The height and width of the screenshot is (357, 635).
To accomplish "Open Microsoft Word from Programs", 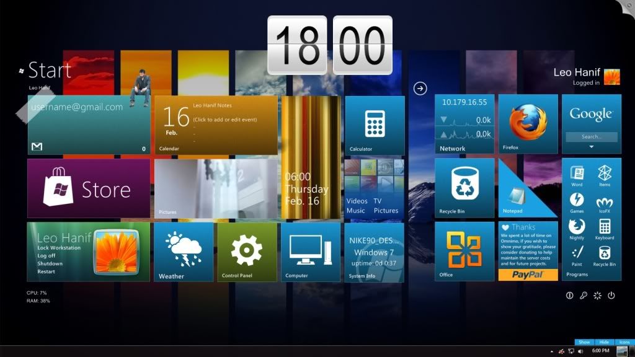I will 577,174.
